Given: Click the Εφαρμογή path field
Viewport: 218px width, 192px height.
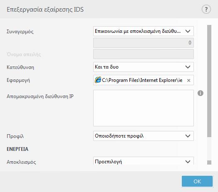Looking at the screenshot, I should click(144, 80).
